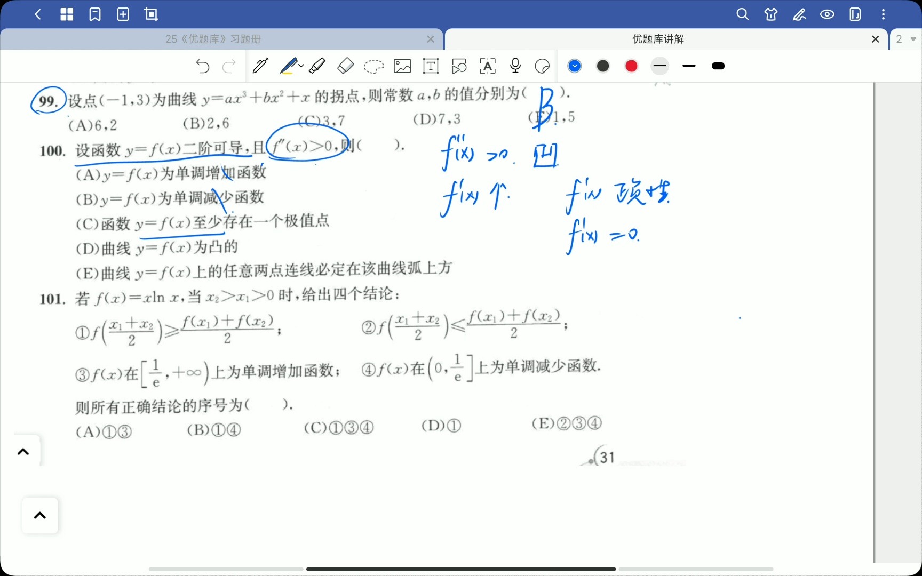Close the 优题库讲解 tab
922x576 pixels.
pyautogui.click(x=875, y=39)
